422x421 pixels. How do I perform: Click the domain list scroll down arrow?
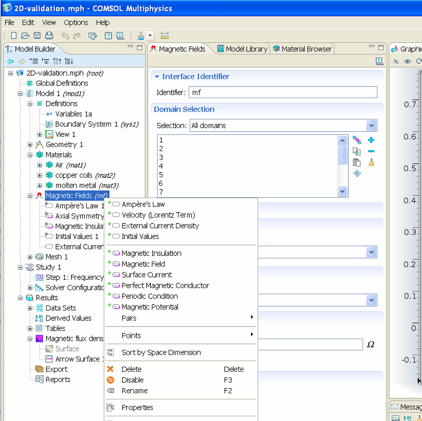(342, 192)
